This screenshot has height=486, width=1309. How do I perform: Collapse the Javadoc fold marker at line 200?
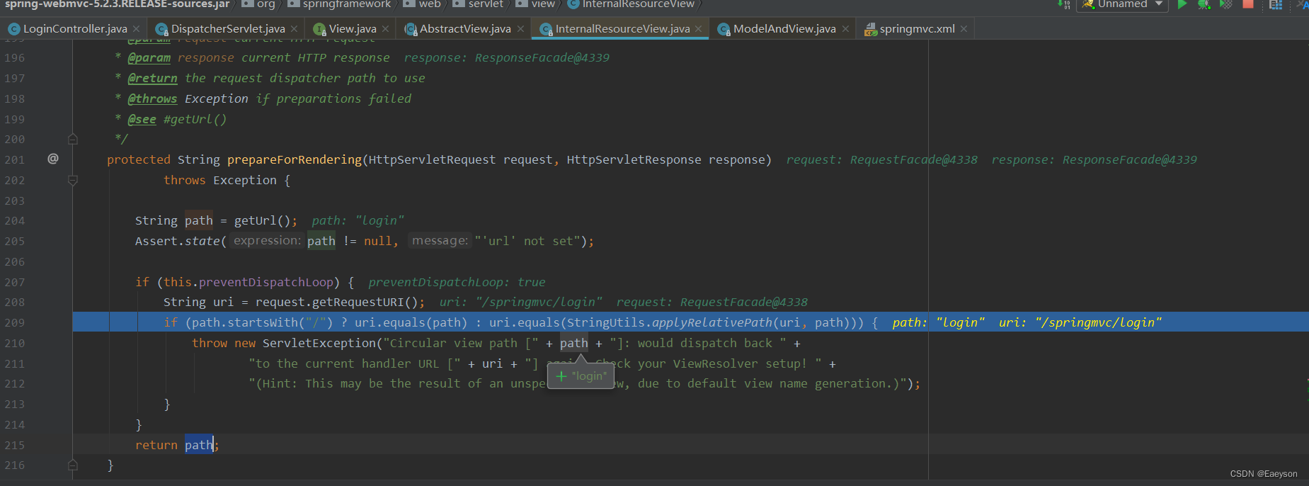pyautogui.click(x=72, y=140)
